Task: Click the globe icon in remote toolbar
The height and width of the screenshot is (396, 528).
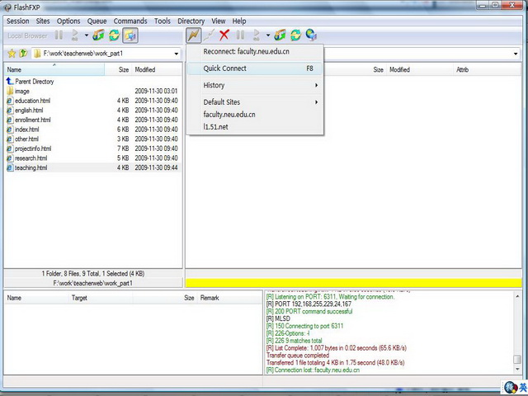Action: 311,35
